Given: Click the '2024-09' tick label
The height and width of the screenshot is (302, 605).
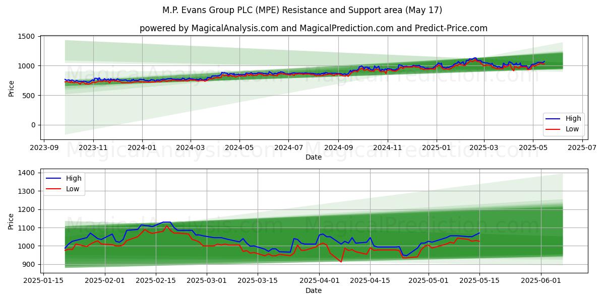Looking at the screenshot, I should click(x=338, y=147).
